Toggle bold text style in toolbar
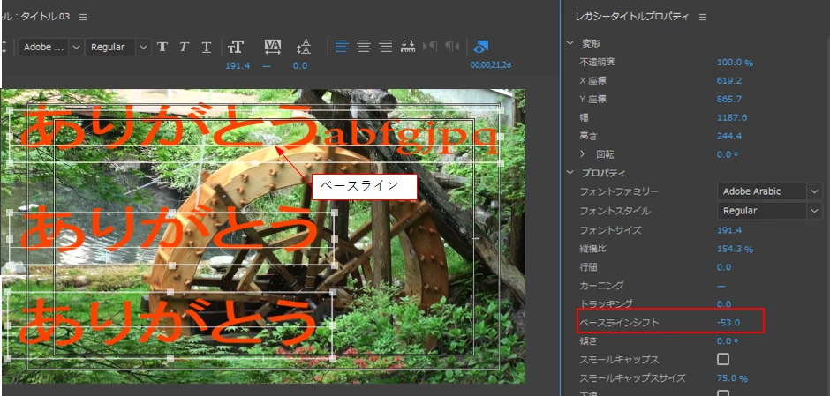This screenshot has height=396, width=830. (x=162, y=47)
